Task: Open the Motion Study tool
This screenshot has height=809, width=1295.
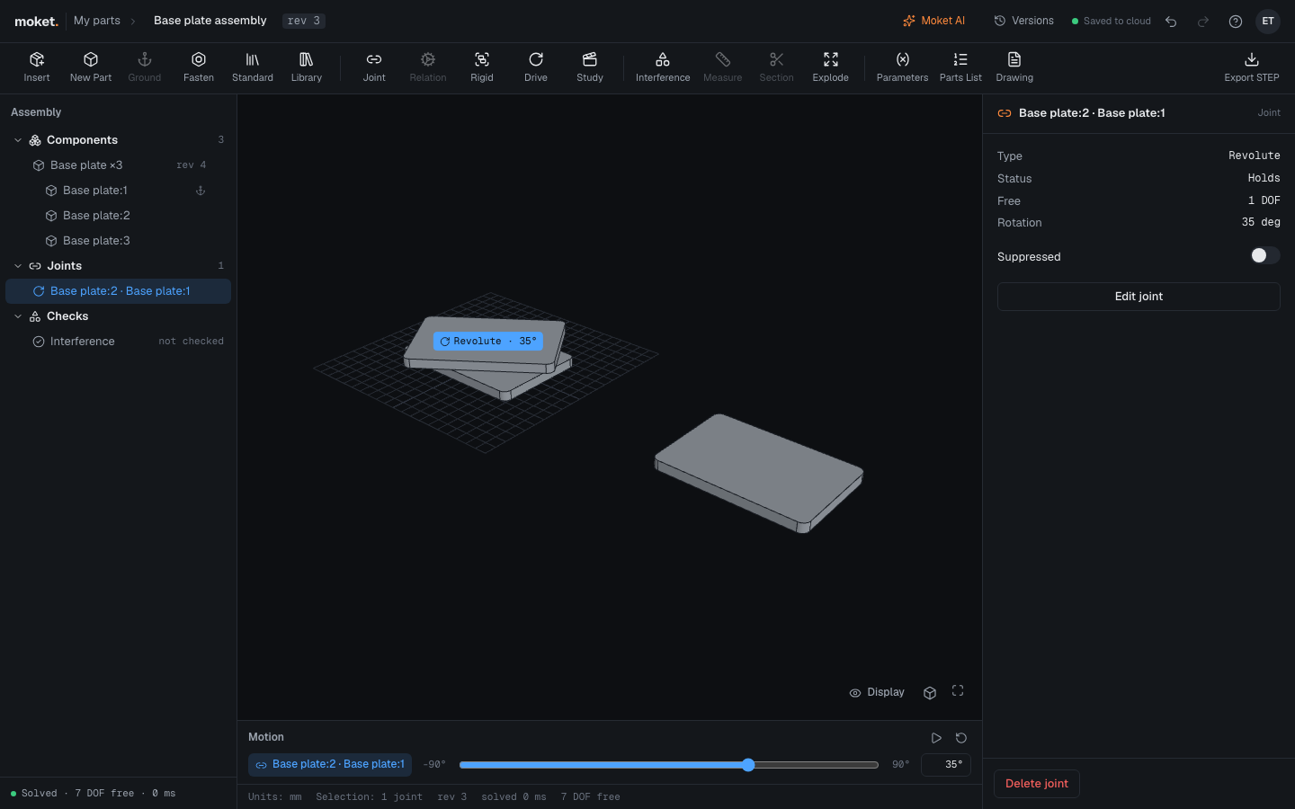Action: pyautogui.click(x=590, y=67)
